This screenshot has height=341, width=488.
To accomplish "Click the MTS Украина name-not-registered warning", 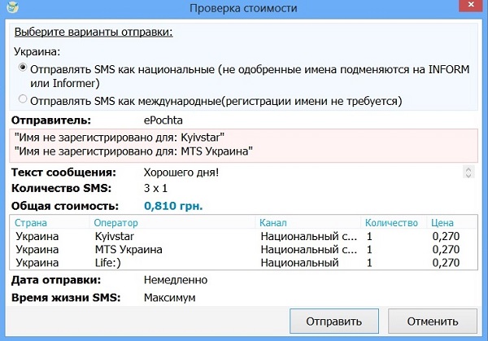I will click(x=133, y=151).
